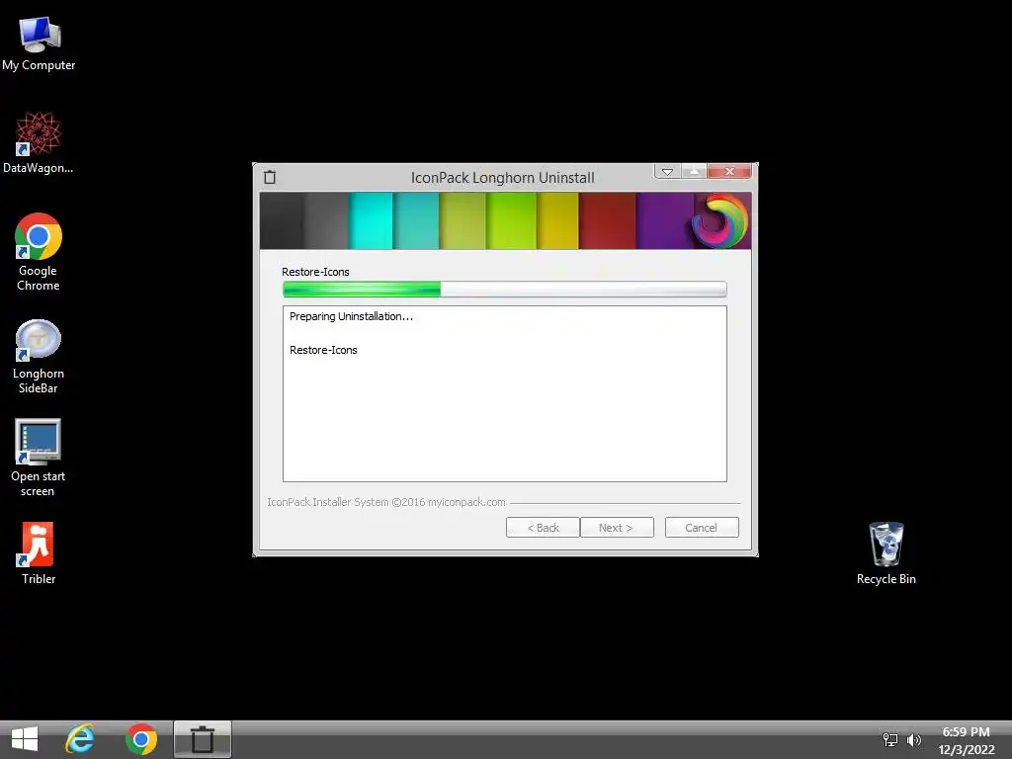1012x759 pixels.
Task: Click the 'Restore-Icons' label above the progress bar
Action: click(315, 272)
